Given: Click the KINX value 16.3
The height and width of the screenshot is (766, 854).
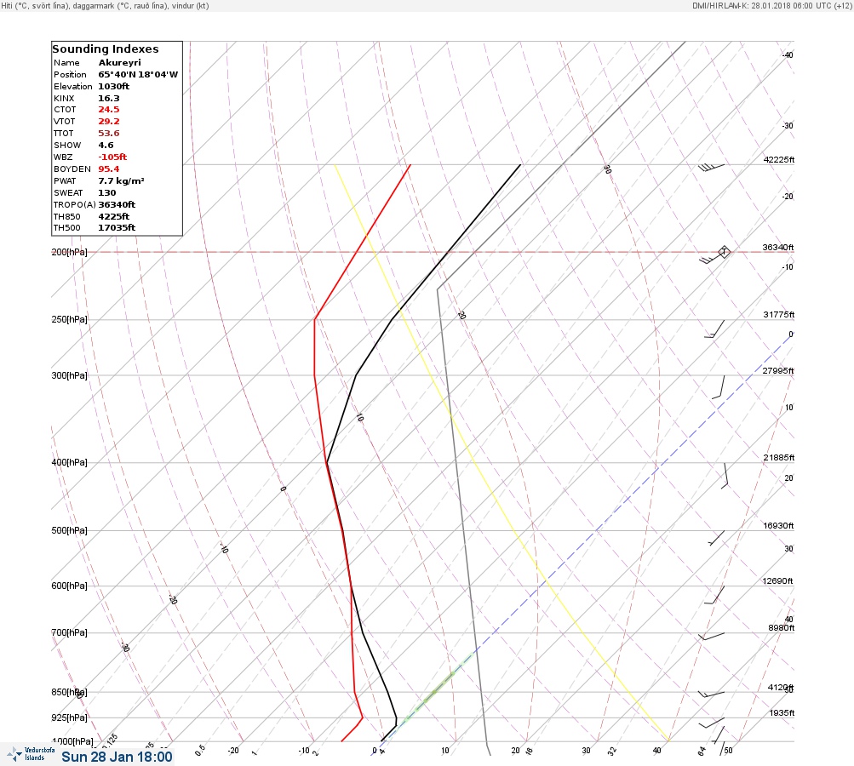Looking at the screenshot, I should coord(108,99).
